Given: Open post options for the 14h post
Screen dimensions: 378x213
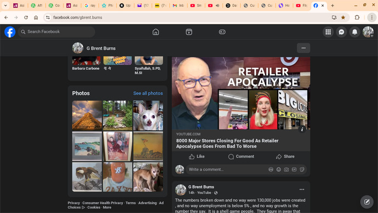Looking at the screenshot, I should 302,189.
